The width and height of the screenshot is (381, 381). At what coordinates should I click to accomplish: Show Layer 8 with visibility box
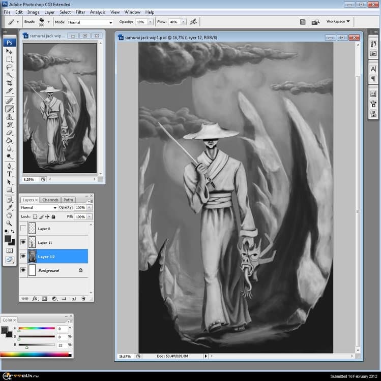click(x=23, y=229)
